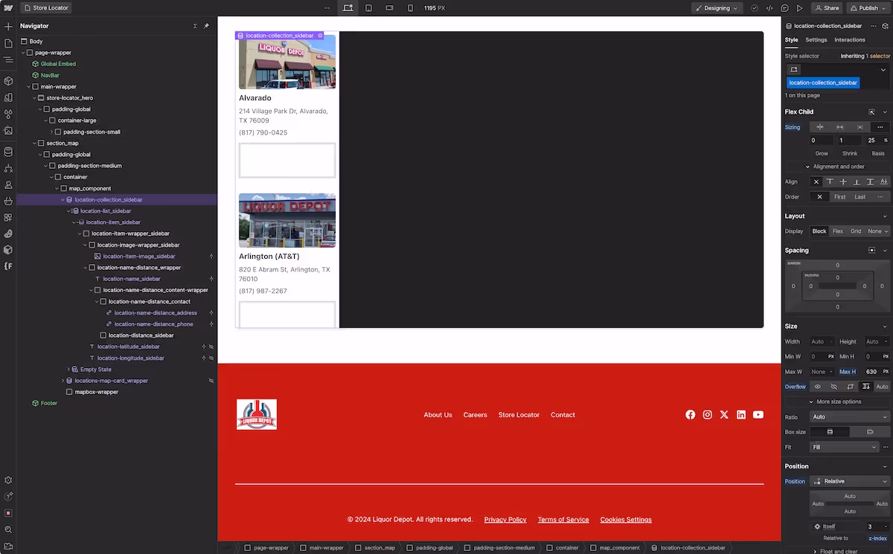This screenshot has height=554, width=893.
Task: Open the Assets image panel icon
Action: click(8, 130)
